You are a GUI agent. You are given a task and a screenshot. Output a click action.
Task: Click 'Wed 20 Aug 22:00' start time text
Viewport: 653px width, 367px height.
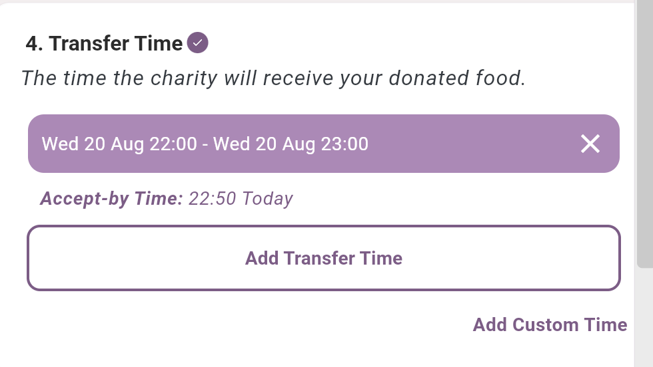coord(119,144)
